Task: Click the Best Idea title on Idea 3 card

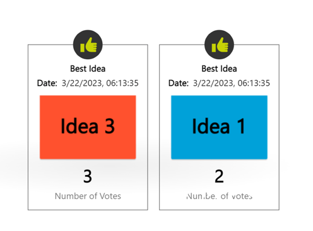Action: [x=88, y=69]
